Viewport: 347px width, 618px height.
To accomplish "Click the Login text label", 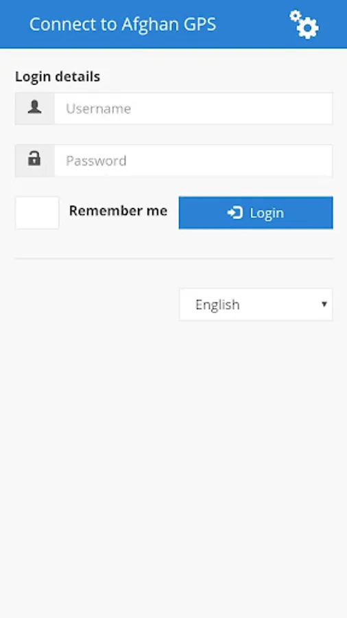I will coord(267,213).
